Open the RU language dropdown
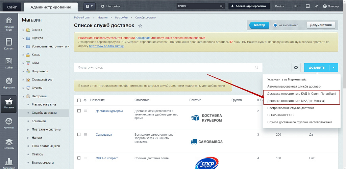The height and width of the screenshot is (169, 346). click(x=298, y=6)
